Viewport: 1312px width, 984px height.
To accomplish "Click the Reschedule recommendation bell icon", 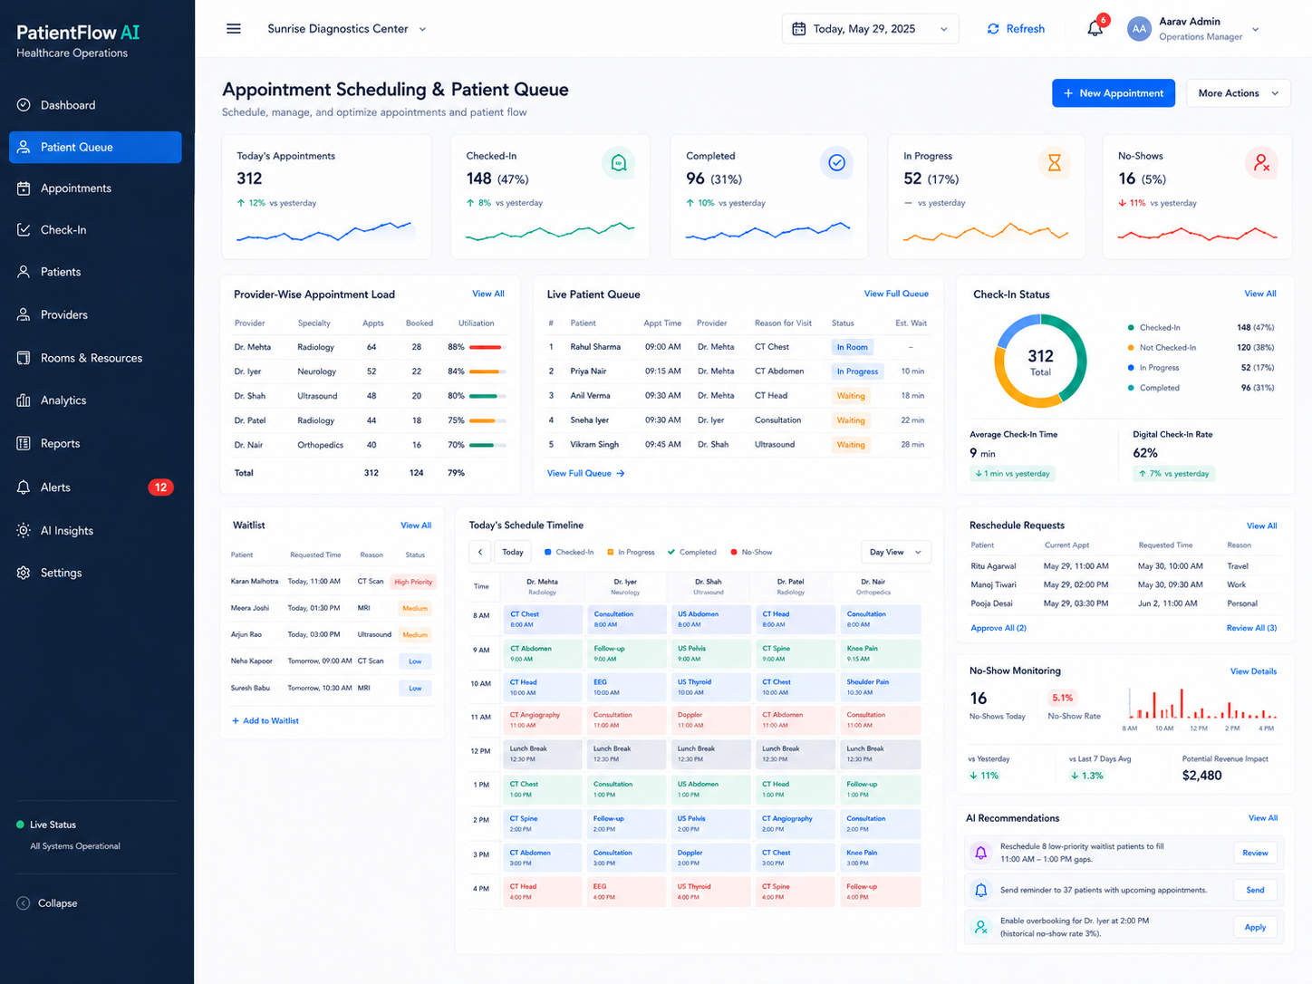I will 980,853.
